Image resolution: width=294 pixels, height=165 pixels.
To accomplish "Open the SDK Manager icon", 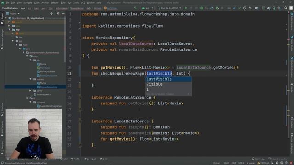I will click(x=279, y=8).
